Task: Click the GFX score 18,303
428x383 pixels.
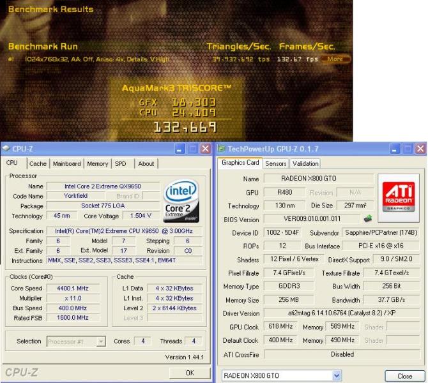Action: pos(194,102)
